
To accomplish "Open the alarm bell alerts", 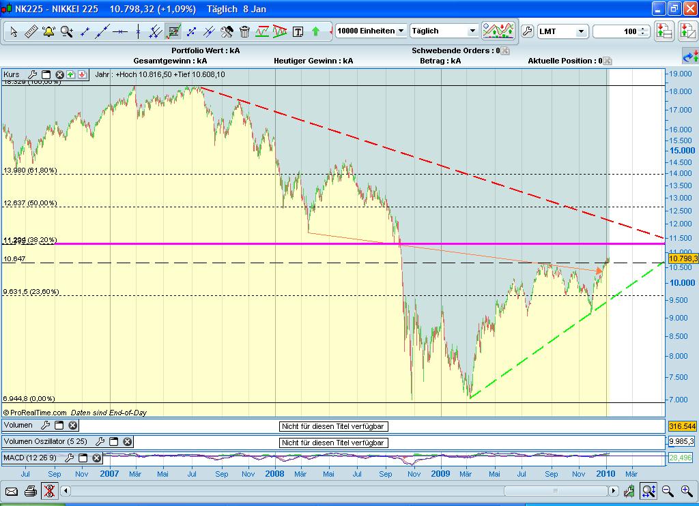I will coord(48,31).
